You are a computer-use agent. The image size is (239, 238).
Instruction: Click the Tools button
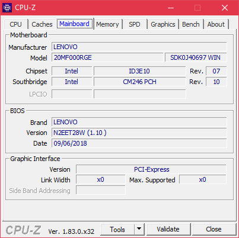(x=117, y=229)
